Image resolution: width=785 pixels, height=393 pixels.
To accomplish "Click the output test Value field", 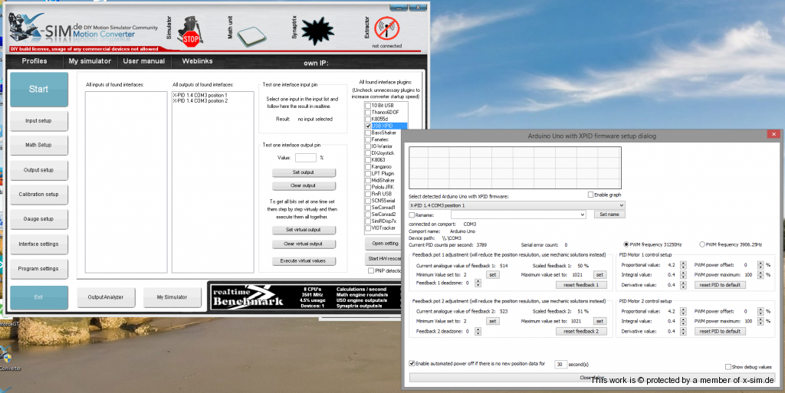I will tap(305, 158).
